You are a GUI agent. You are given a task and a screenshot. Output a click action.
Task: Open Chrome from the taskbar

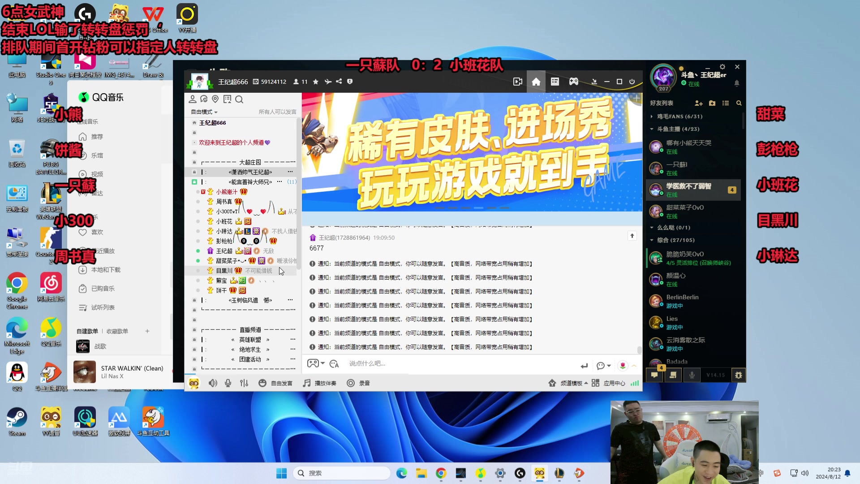[441, 473]
